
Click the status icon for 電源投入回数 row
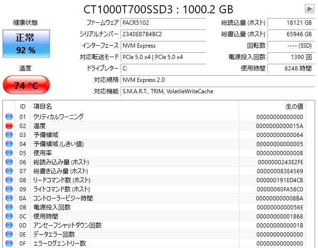click(x=9, y=207)
